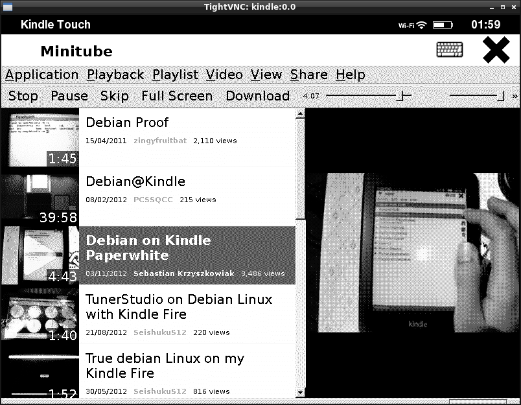The width and height of the screenshot is (521, 405).
Task: Select the Debian on Kindle Paperwhite title
Action: coord(148,248)
